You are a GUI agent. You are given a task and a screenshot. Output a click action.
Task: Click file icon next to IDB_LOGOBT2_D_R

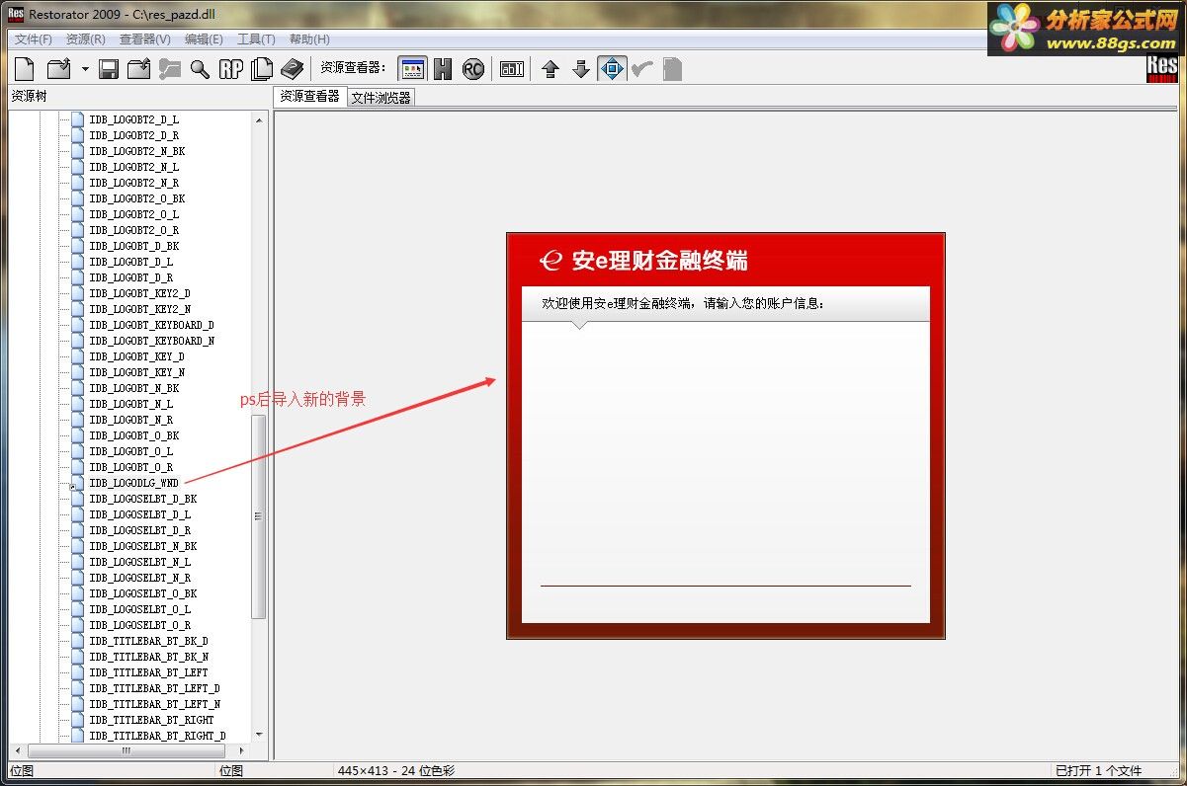77,135
